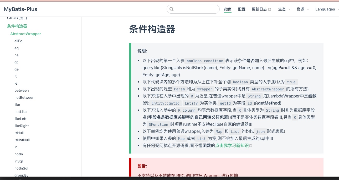The image size is (339, 180).
Task: Open the isNull sidebar entry
Action: (x=19, y=133)
